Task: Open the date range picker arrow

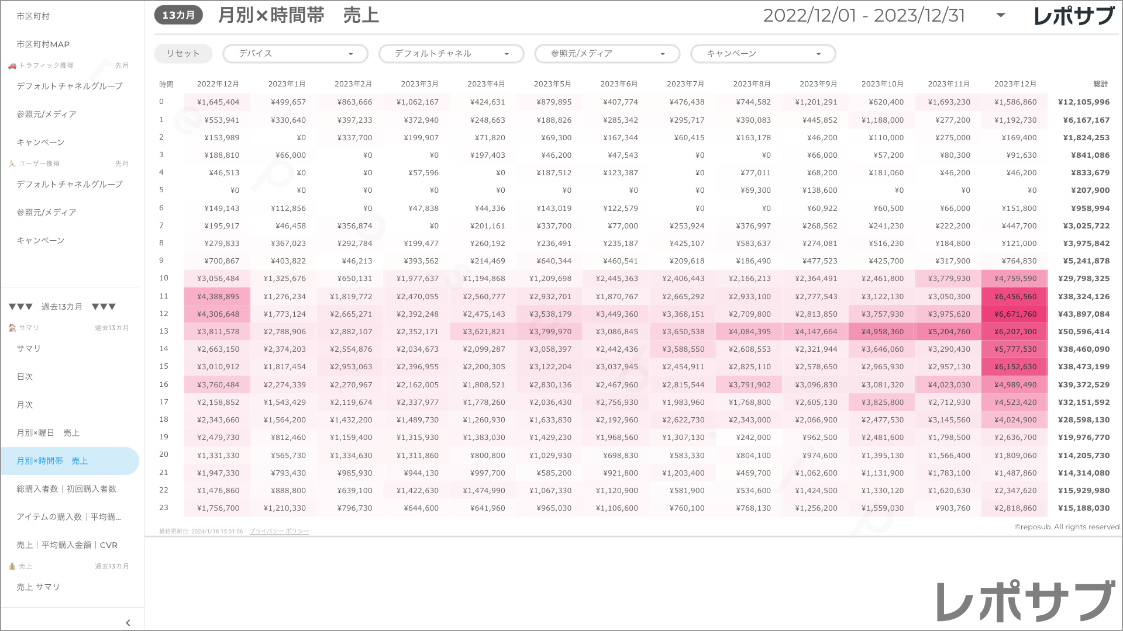Action: point(1001,15)
